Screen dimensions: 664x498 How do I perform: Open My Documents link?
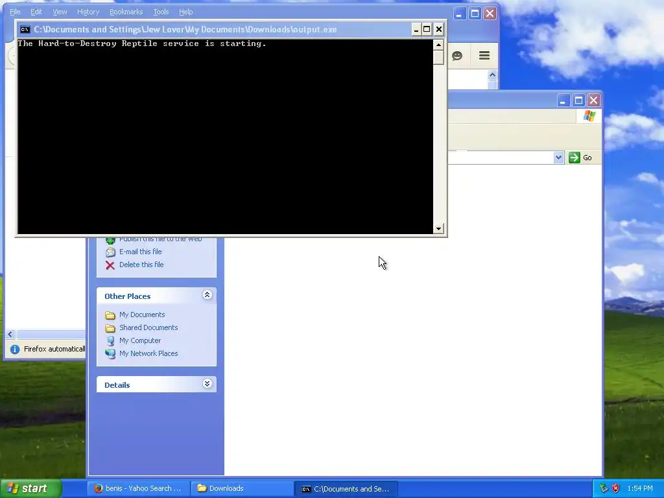click(142, 314)
